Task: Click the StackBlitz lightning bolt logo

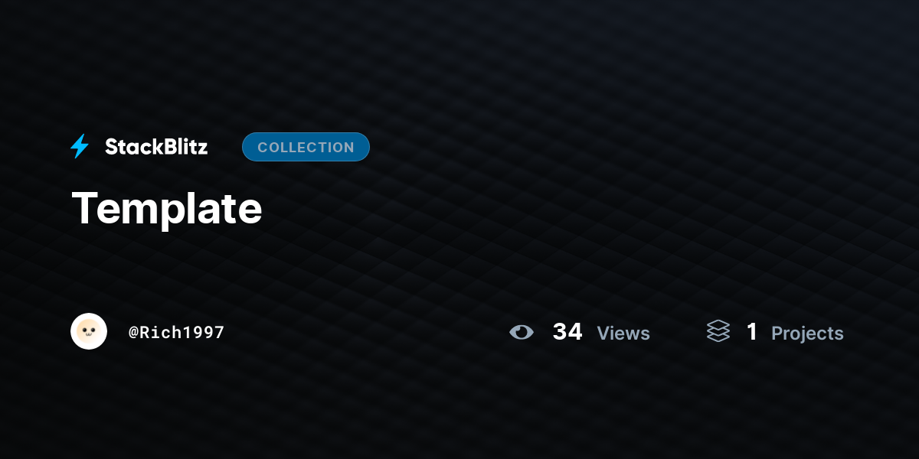Action: click(80, 146)
